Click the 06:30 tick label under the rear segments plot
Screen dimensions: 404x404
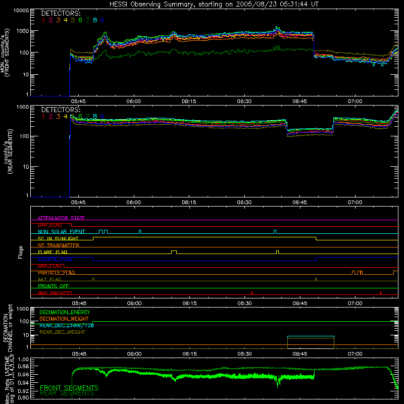(x=244, y=203)
